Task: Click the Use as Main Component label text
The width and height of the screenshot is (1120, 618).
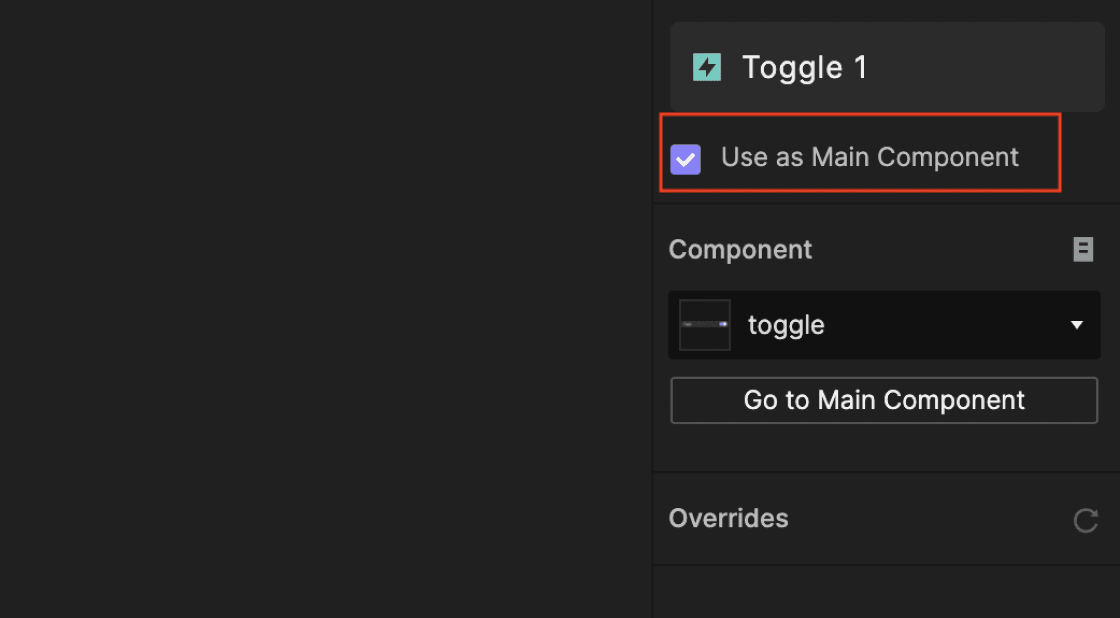Action: [x=869, y=157]
